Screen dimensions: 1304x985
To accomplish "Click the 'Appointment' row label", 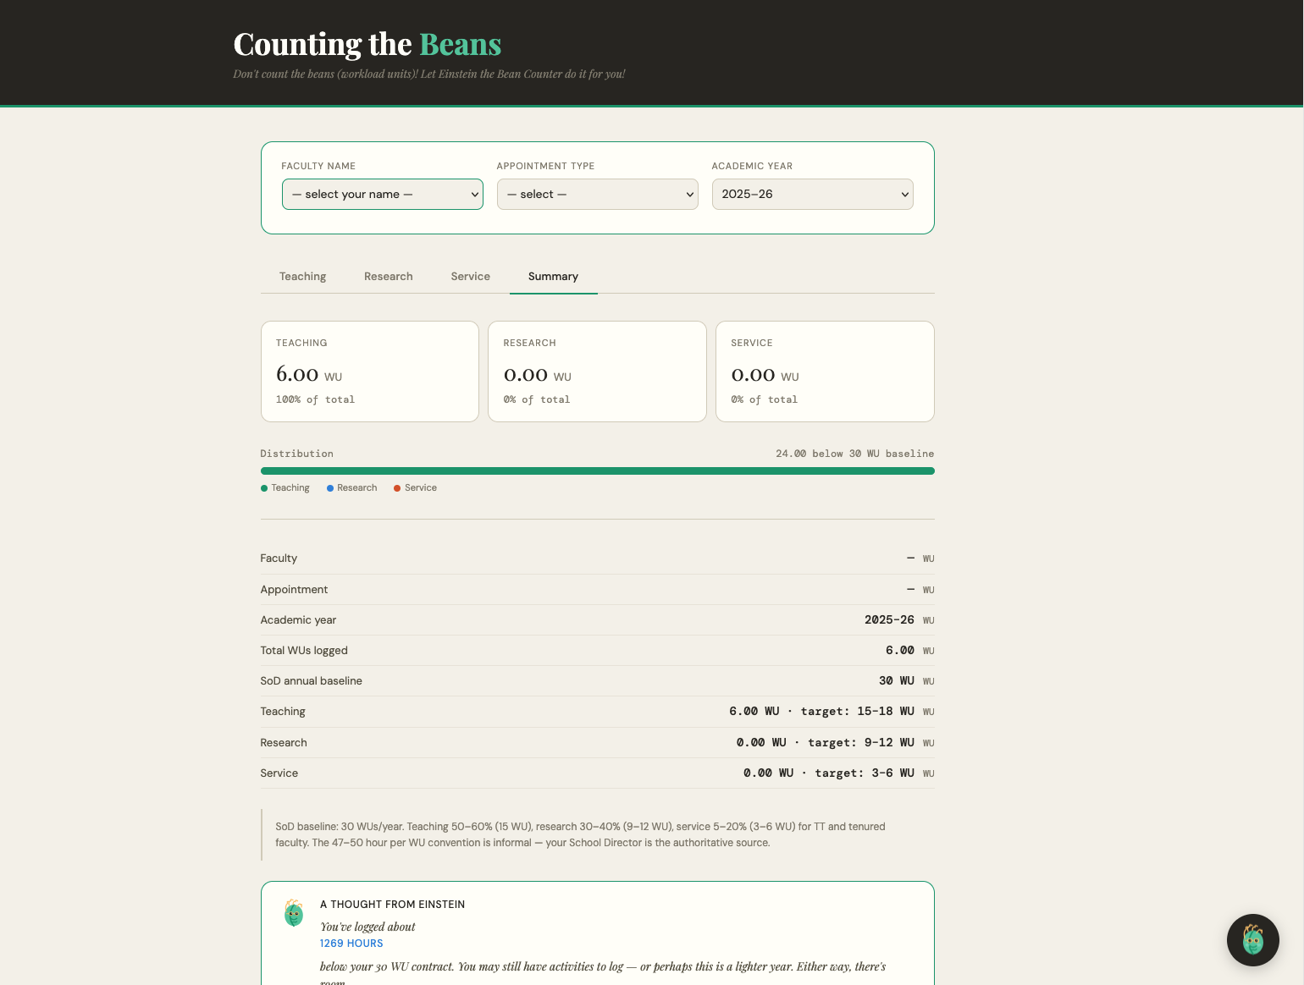I will point(294,590).
